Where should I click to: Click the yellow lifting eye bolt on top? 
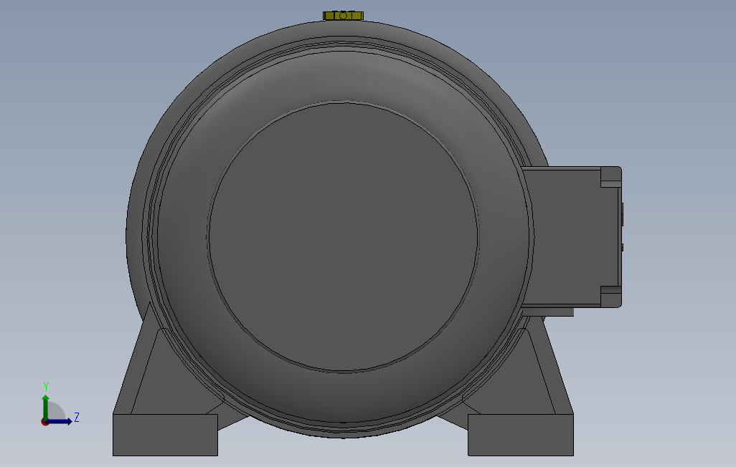coord(343,16)
